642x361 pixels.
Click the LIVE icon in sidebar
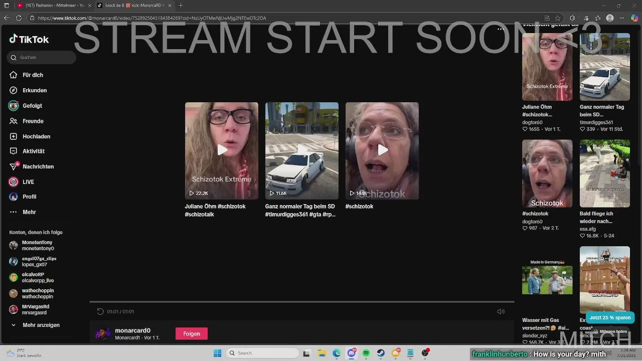pyautogui.click(x=14, y=182)
